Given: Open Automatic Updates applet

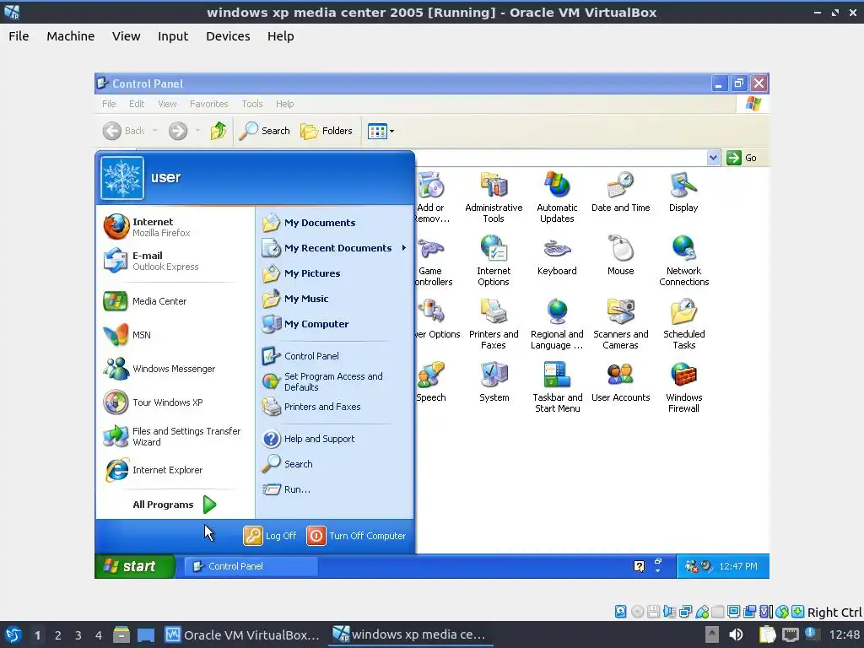Looking at the screenshot, I should 557,197.
